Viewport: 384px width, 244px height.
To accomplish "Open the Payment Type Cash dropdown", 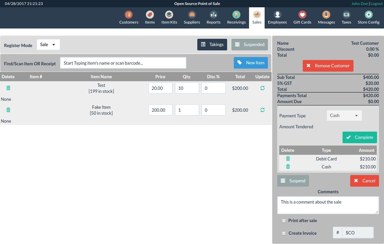I will (344, 115).
